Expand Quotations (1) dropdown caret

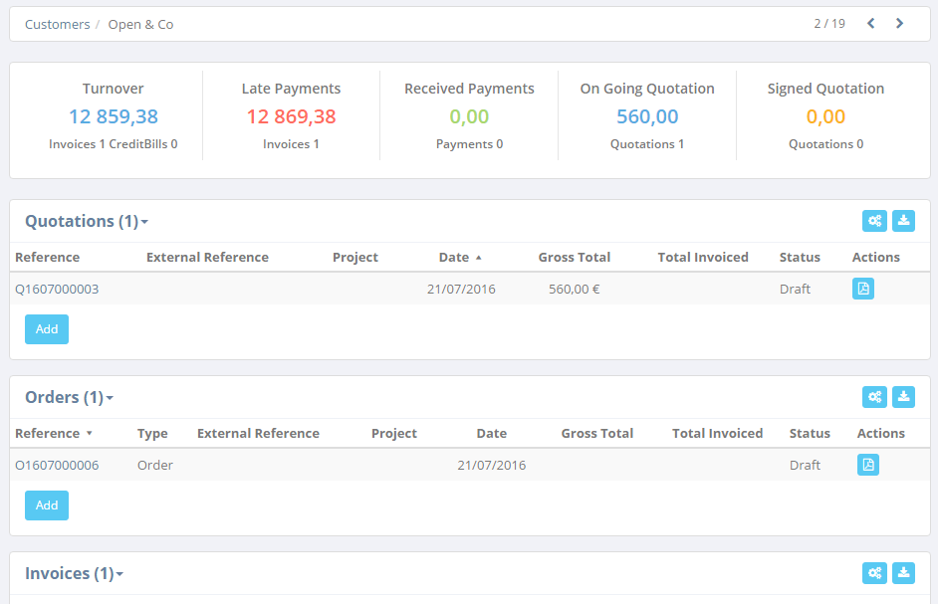coord(144,223)
